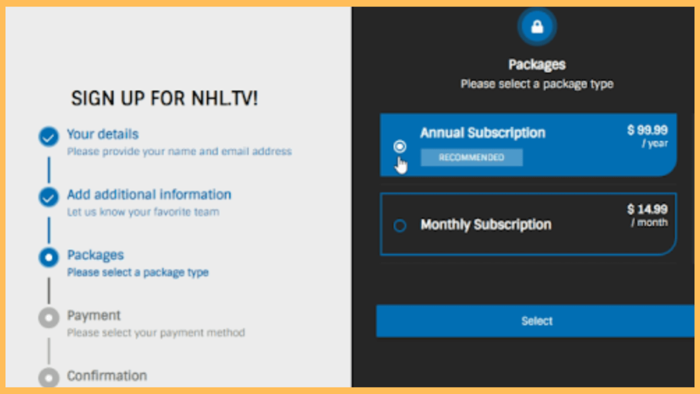The image size is (700, 394).
Task: Select the Monthly Subscription radio button
Action: (x=400, y=225)
